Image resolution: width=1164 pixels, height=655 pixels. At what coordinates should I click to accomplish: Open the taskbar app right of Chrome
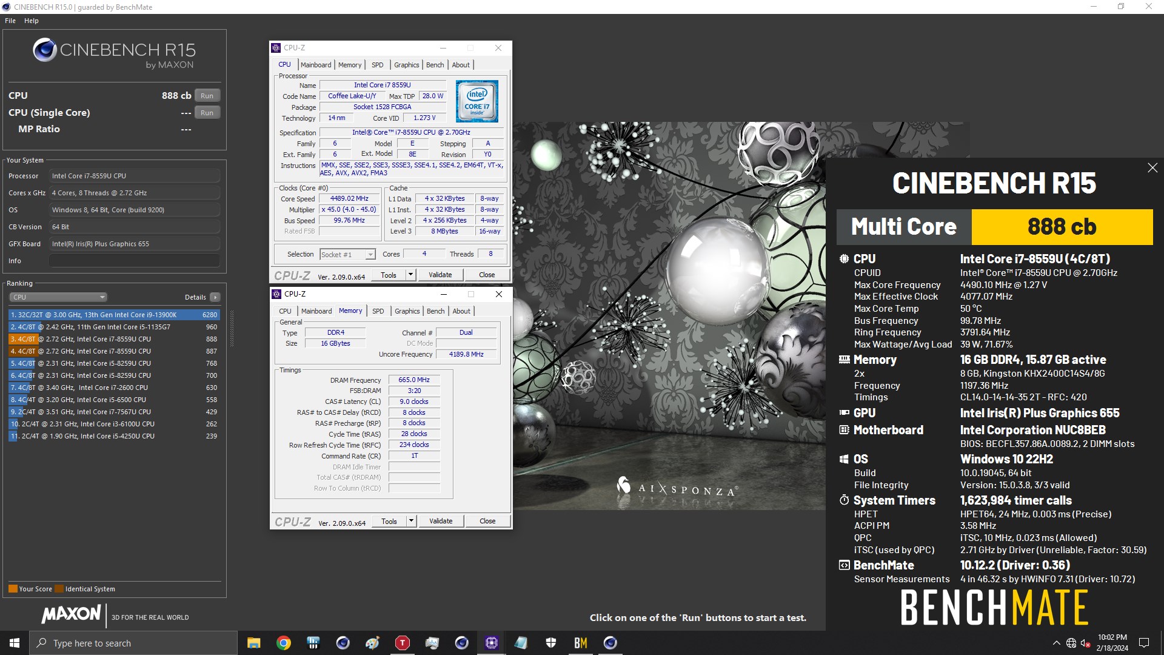coord(313,643)
